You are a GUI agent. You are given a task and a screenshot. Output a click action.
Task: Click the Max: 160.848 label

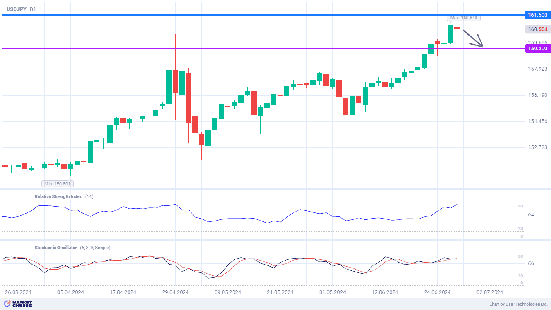pos(463,18)
